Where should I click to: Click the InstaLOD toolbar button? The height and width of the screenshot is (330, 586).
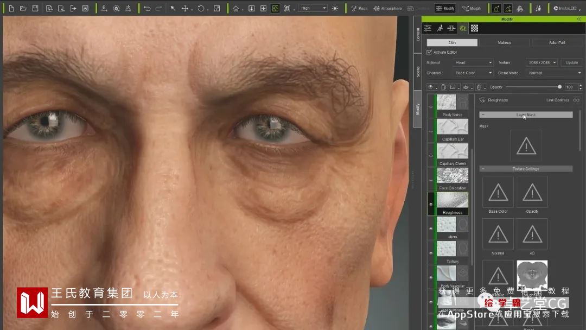[x=565, y=8]
